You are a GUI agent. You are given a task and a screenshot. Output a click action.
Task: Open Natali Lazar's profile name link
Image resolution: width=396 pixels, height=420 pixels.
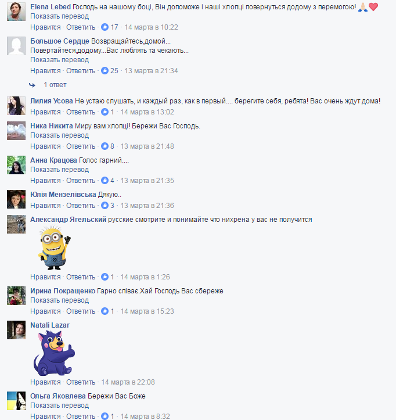(50, 325)
